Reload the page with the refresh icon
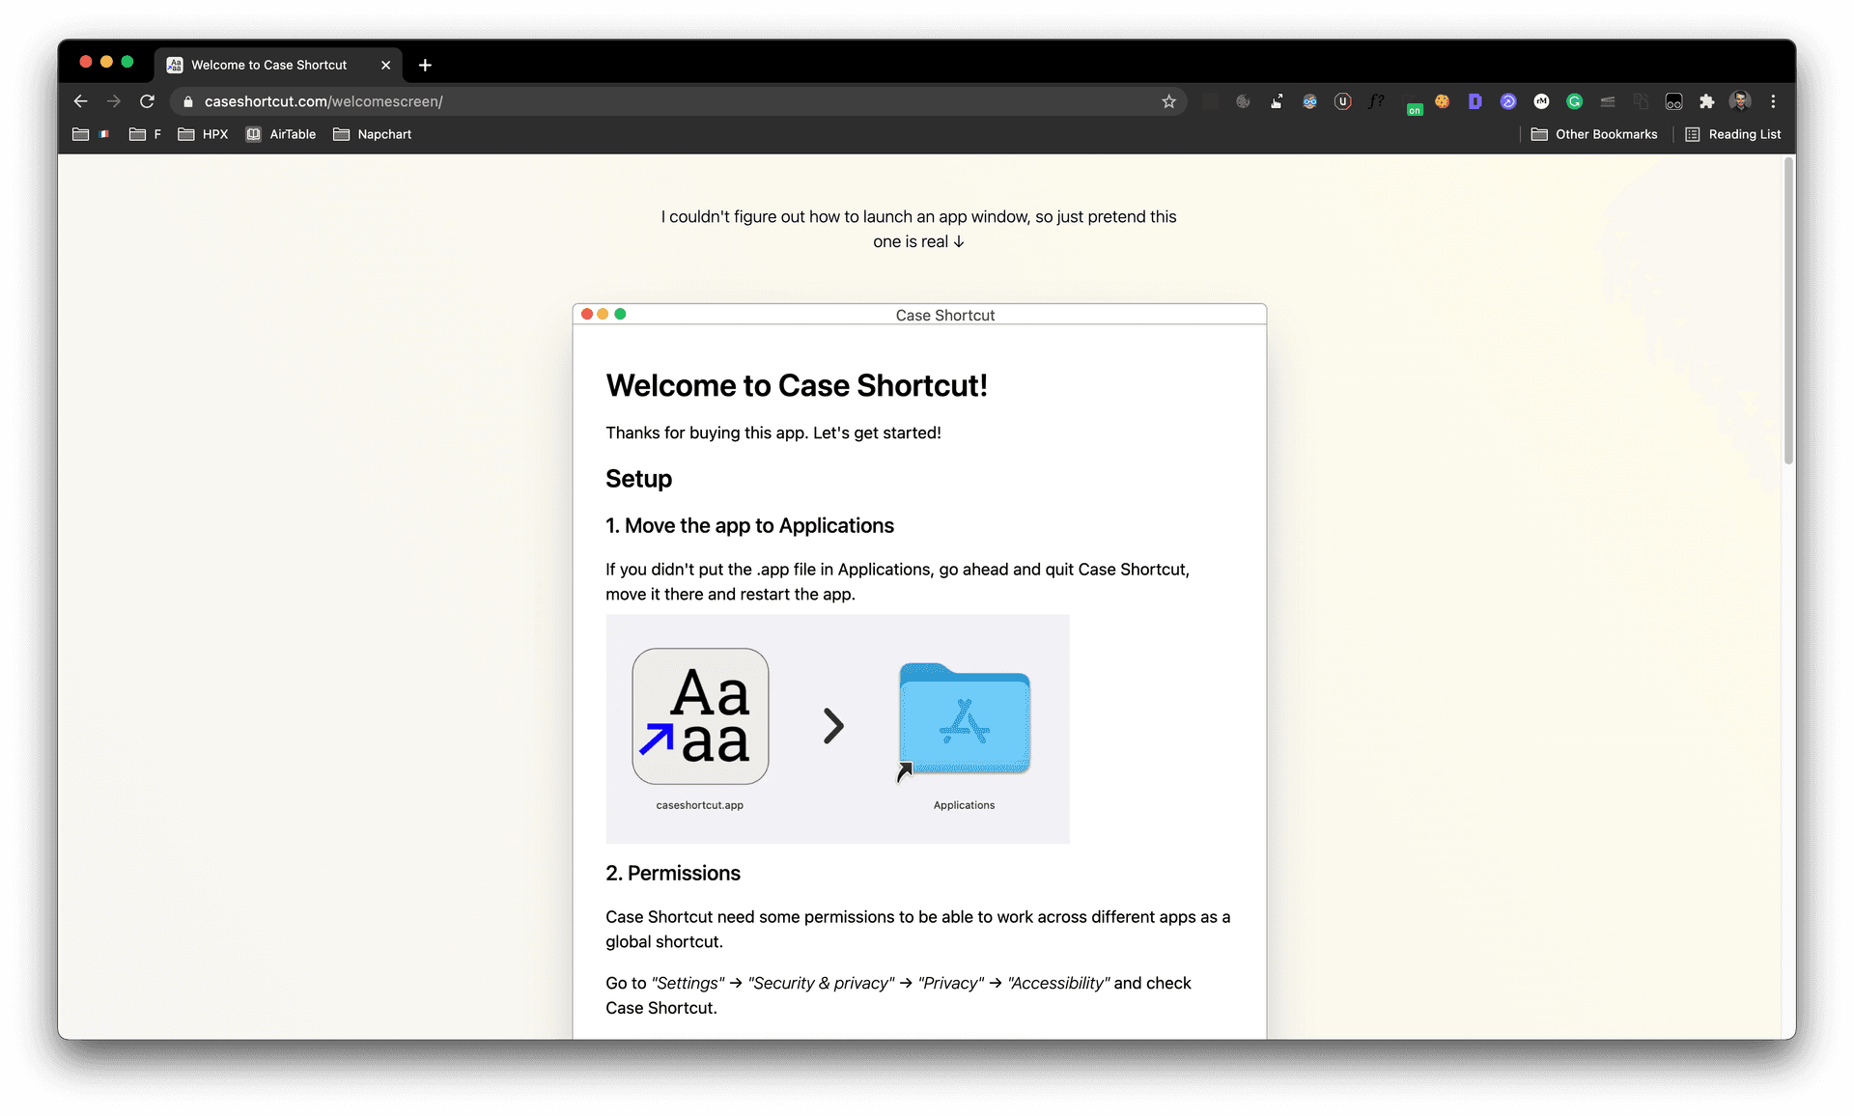This screenshot has width=1854, height=1116. coord(147,101)
